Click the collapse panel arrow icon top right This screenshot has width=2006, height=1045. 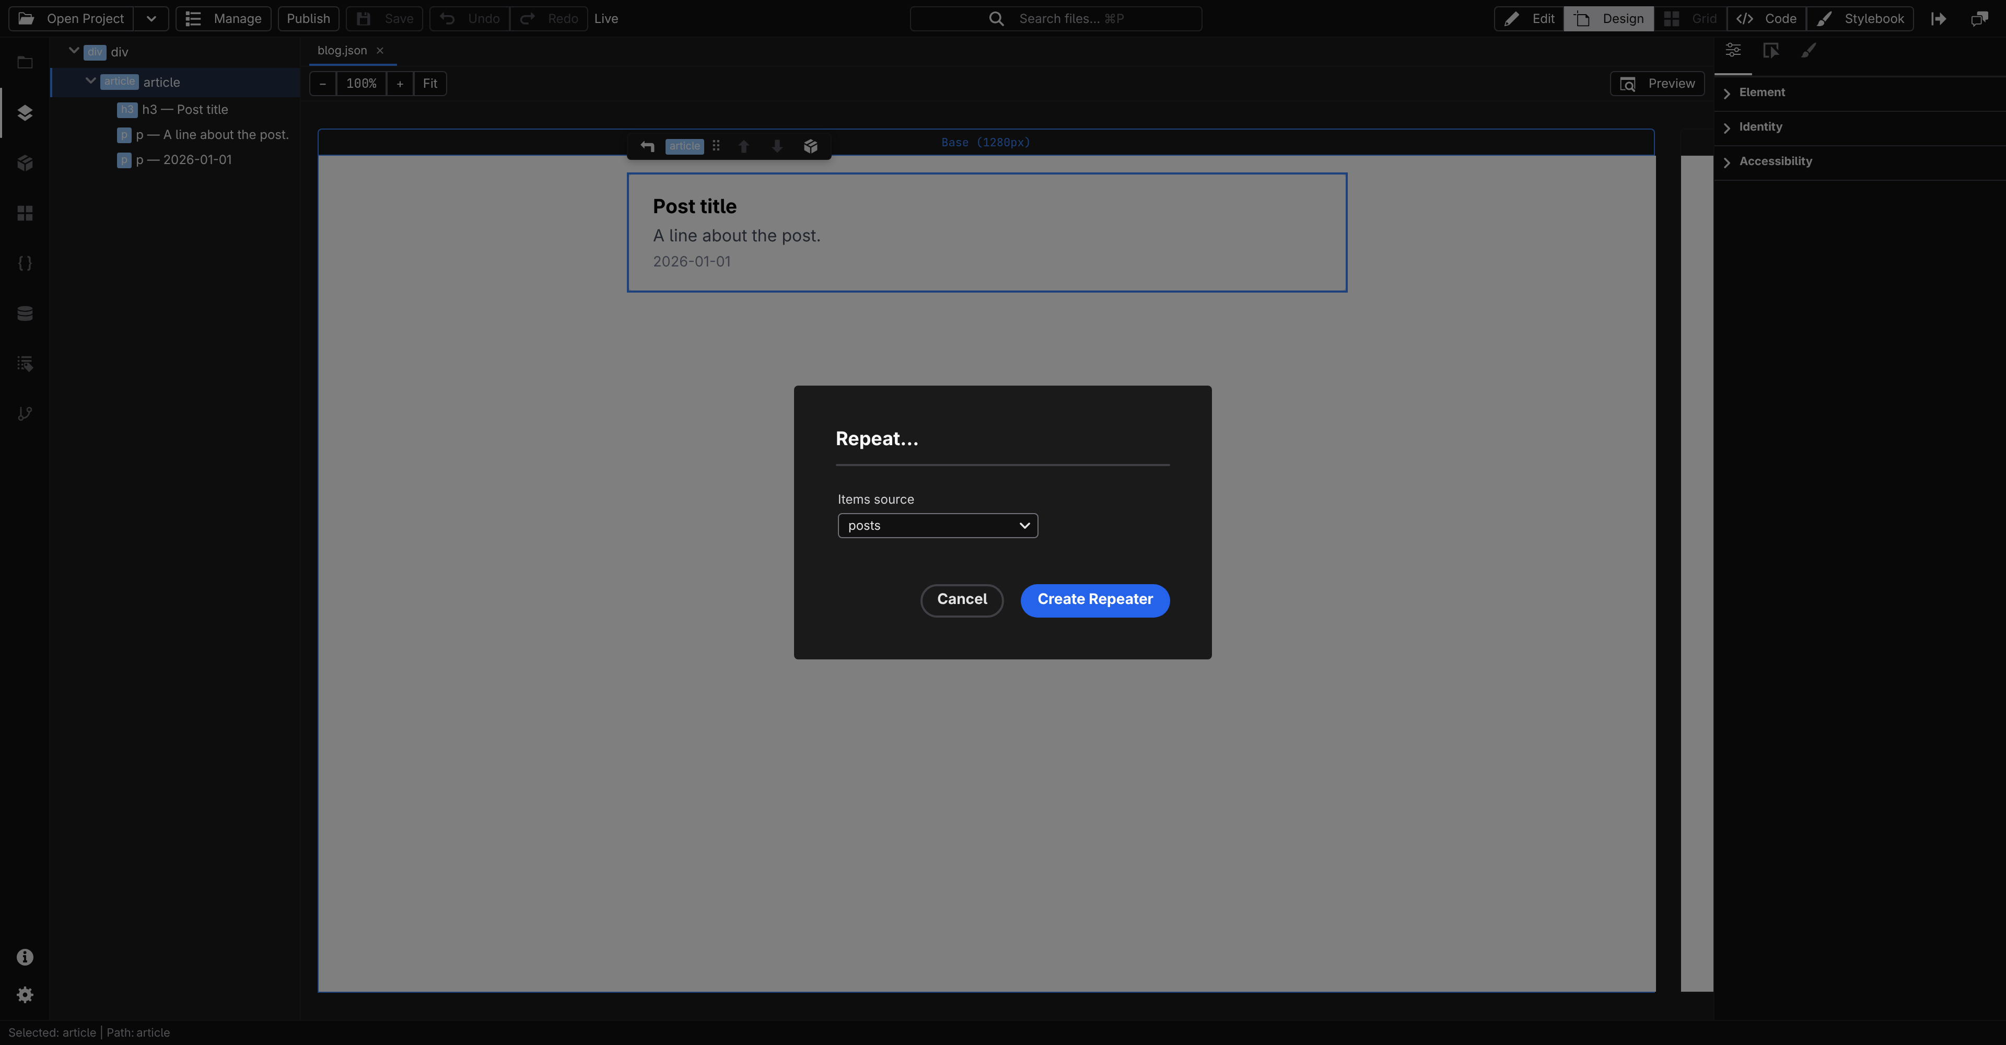1939,19
